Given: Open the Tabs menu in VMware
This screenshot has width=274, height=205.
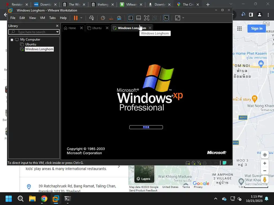Looking at the screenshot, I should [52, 18].
